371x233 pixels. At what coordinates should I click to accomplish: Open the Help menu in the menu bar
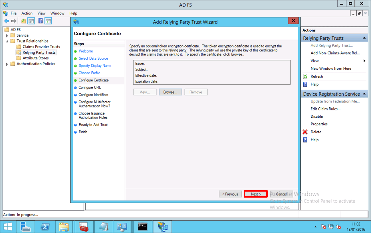click(73, 13)
